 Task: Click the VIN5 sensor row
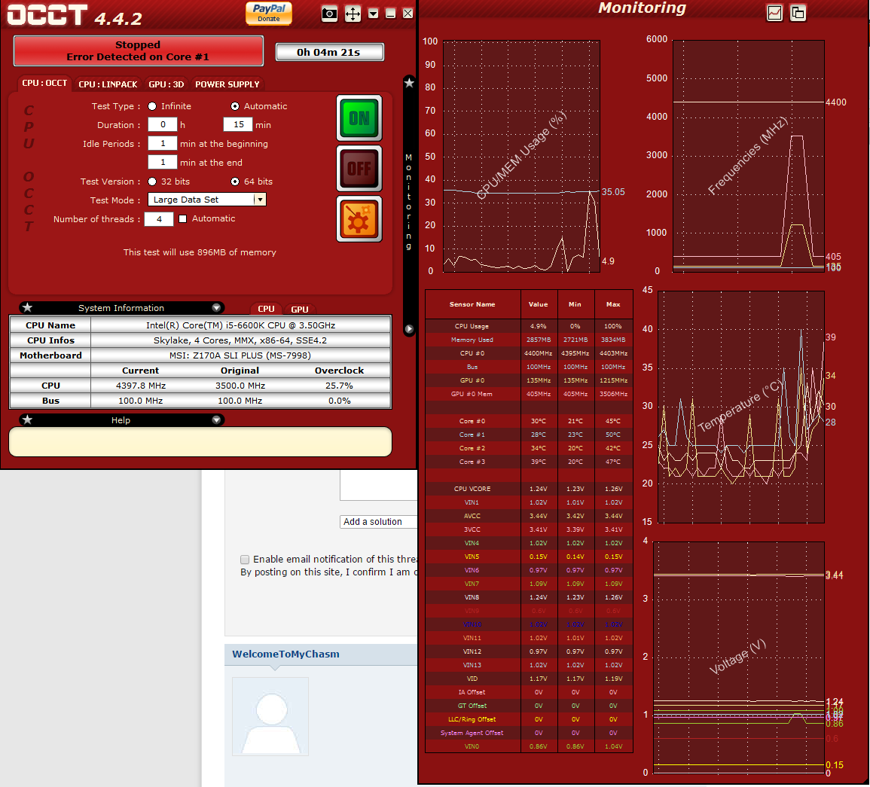tap(529, 557)
